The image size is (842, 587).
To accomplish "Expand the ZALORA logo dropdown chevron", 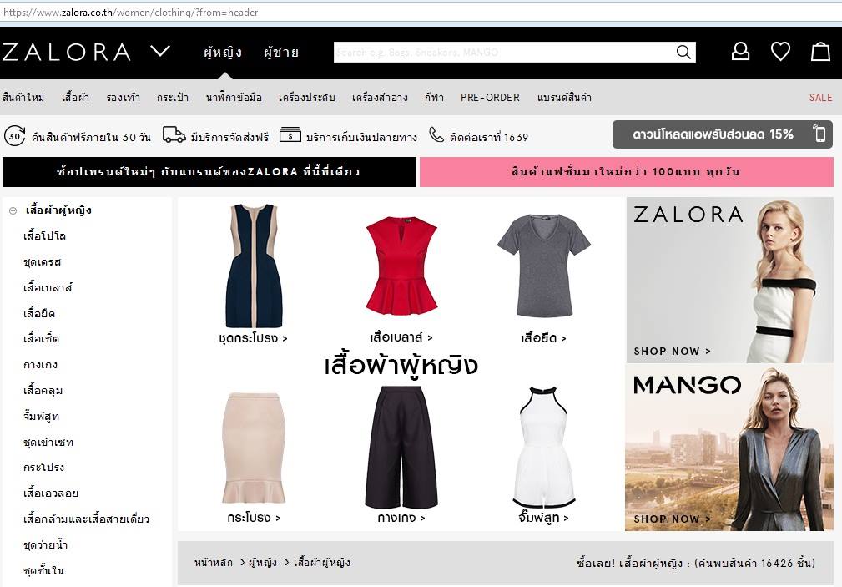I will [x=160, y=52].
